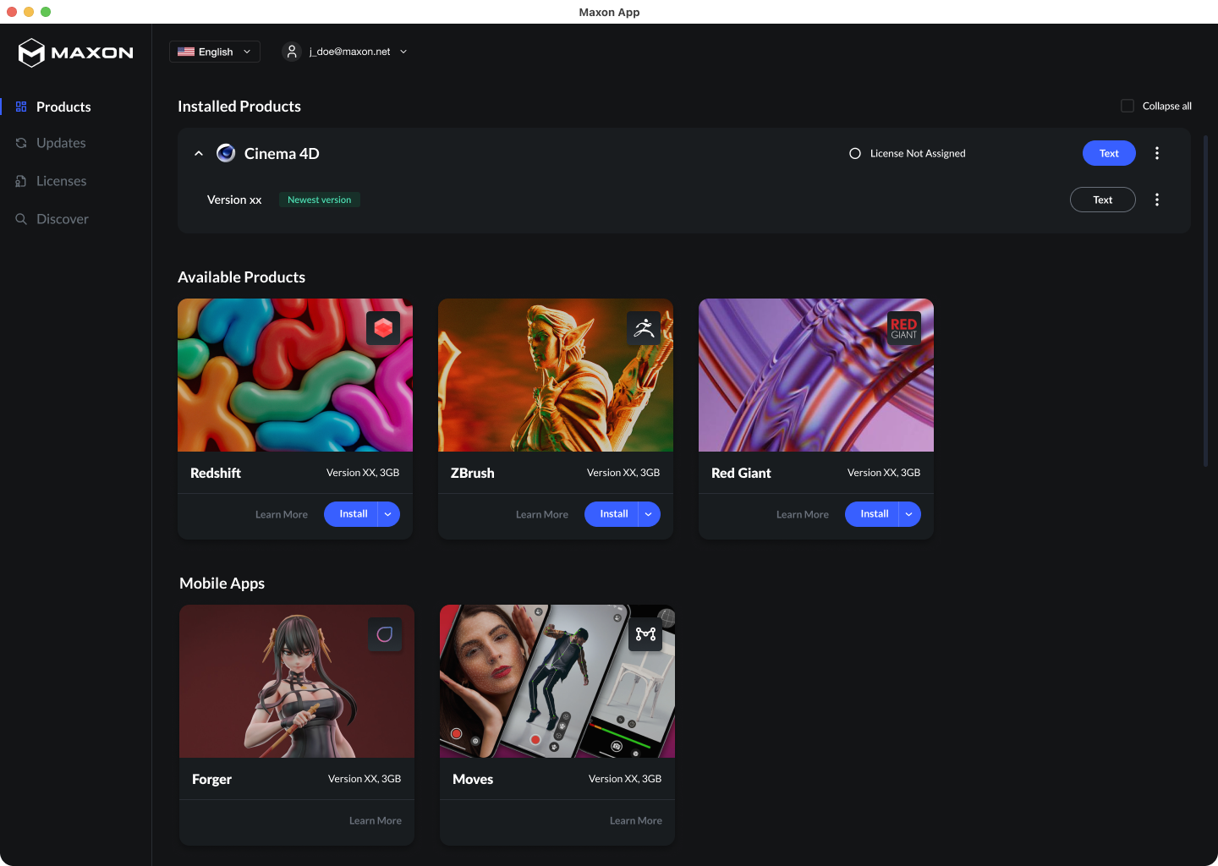
Task: Install Red Giant
Action: [x=874, y=514]
